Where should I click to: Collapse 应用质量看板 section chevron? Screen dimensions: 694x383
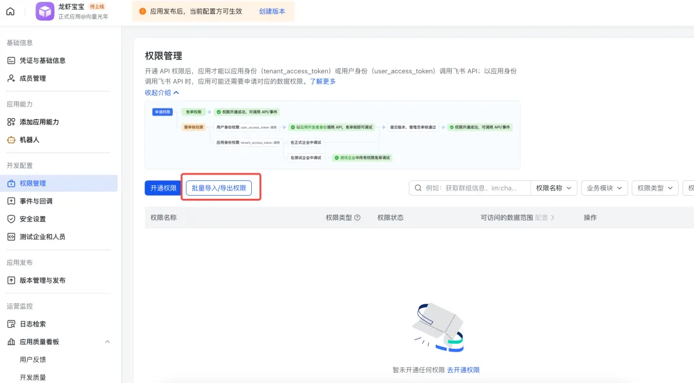tap(107, 342)
